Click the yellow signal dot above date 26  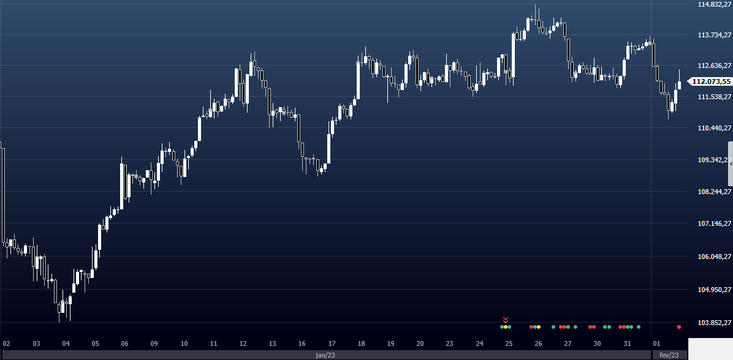point(538,326)
